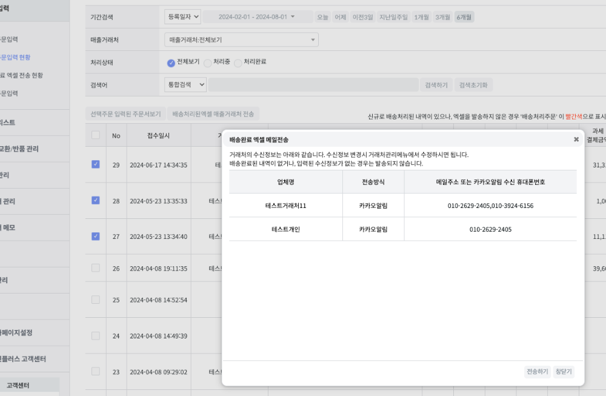
Task: Click the 창닫기 button in the dialog
Action: point(564,372)
